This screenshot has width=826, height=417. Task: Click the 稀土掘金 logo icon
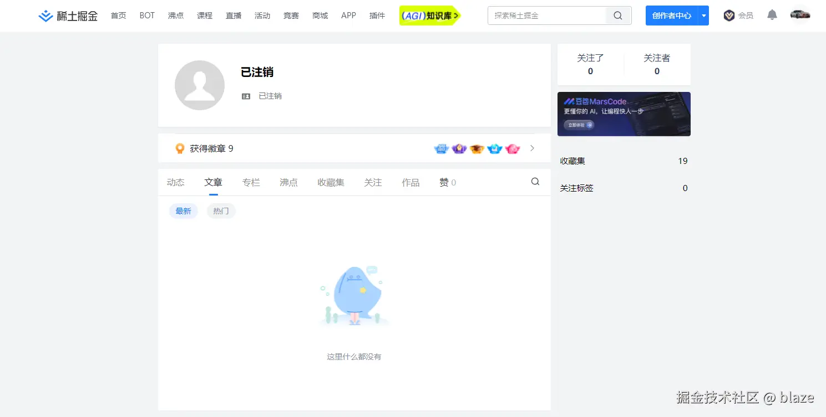(x=44, y=16)
